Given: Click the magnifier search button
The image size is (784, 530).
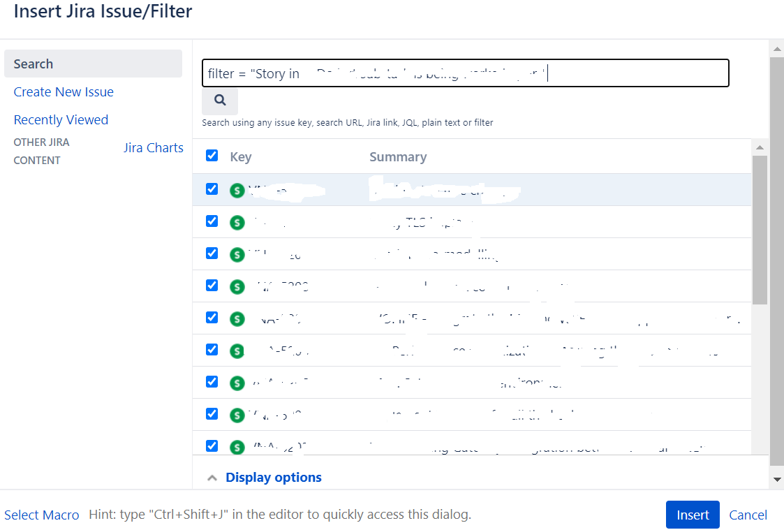Looking at the screenshot, I should tap(219, 101).
